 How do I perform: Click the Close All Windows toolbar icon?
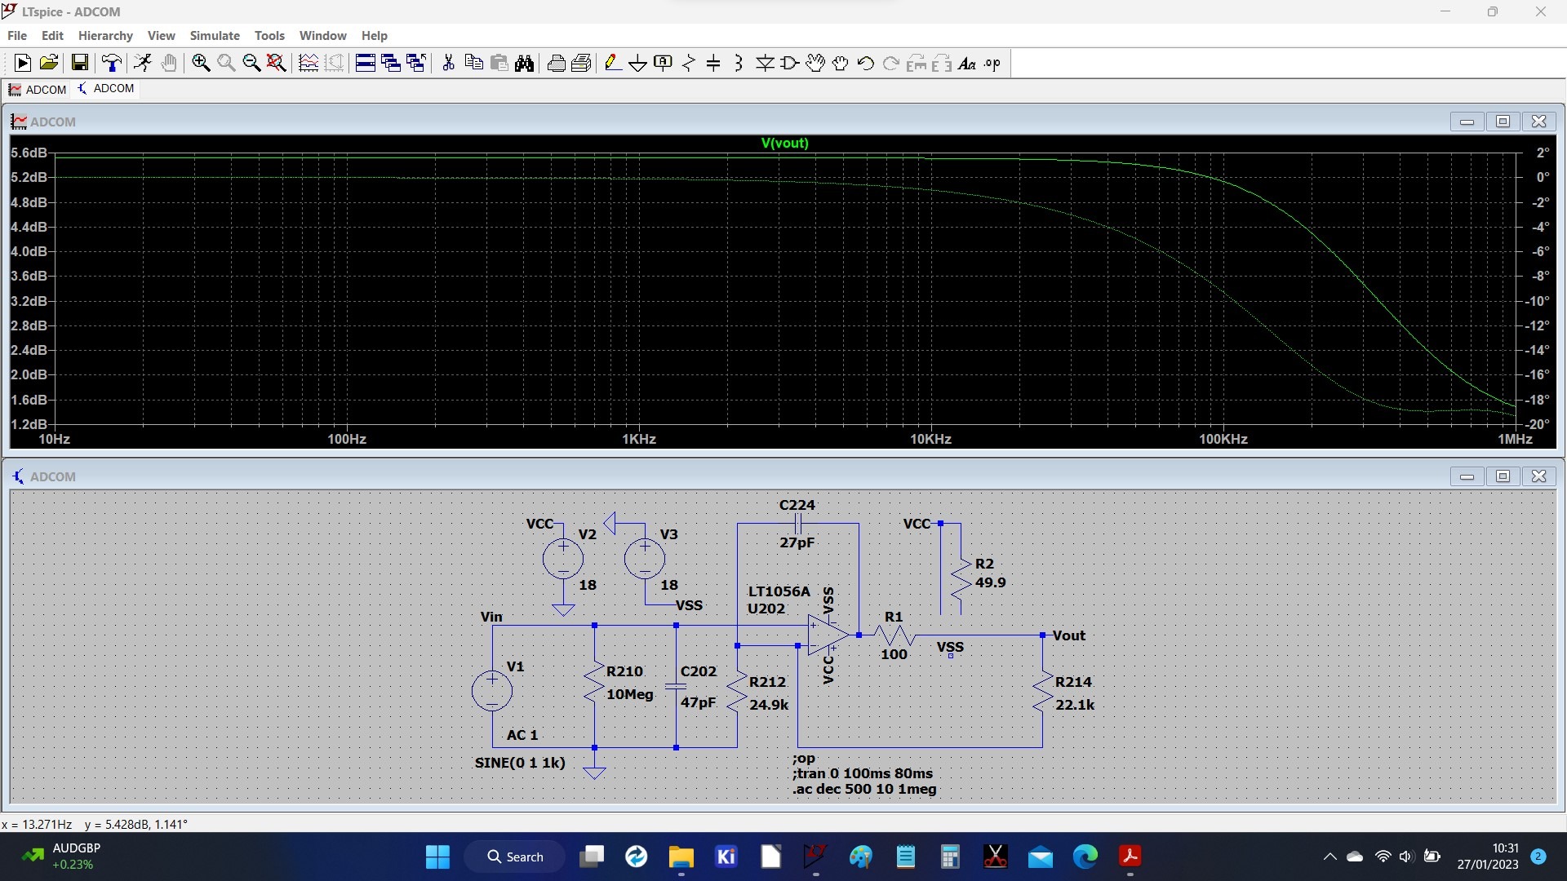[x=415, y=63]
